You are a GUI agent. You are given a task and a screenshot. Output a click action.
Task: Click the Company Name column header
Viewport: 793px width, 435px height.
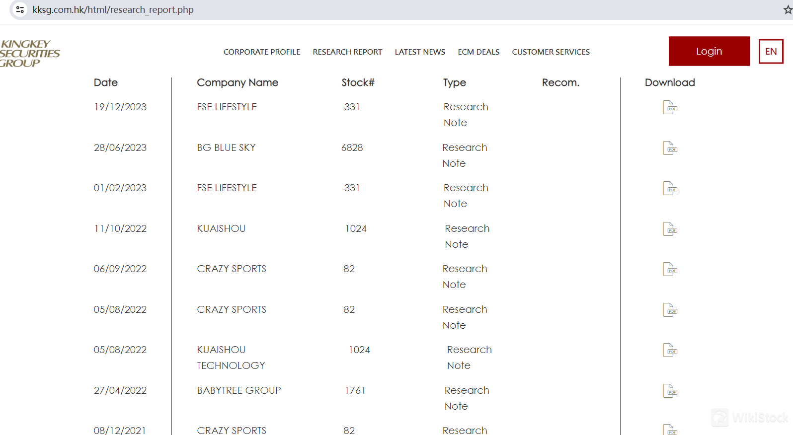pos(238,82)
